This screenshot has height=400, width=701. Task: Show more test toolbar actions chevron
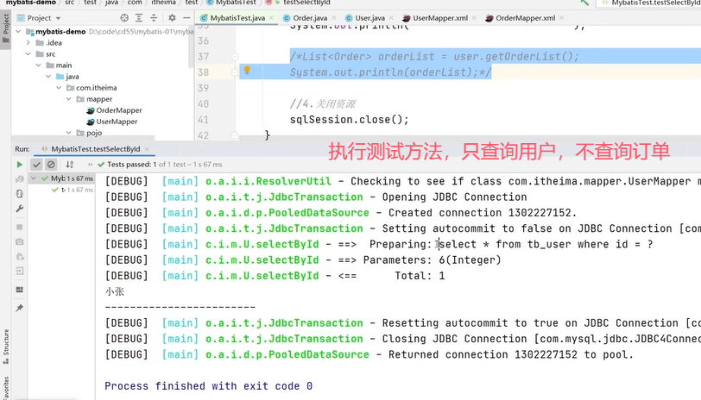click(x=90, y=165)
